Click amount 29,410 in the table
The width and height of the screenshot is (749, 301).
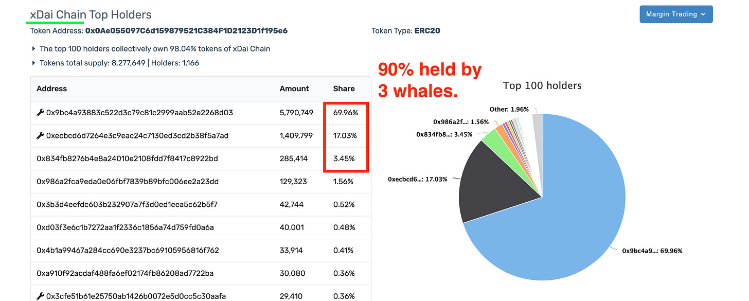292,296
